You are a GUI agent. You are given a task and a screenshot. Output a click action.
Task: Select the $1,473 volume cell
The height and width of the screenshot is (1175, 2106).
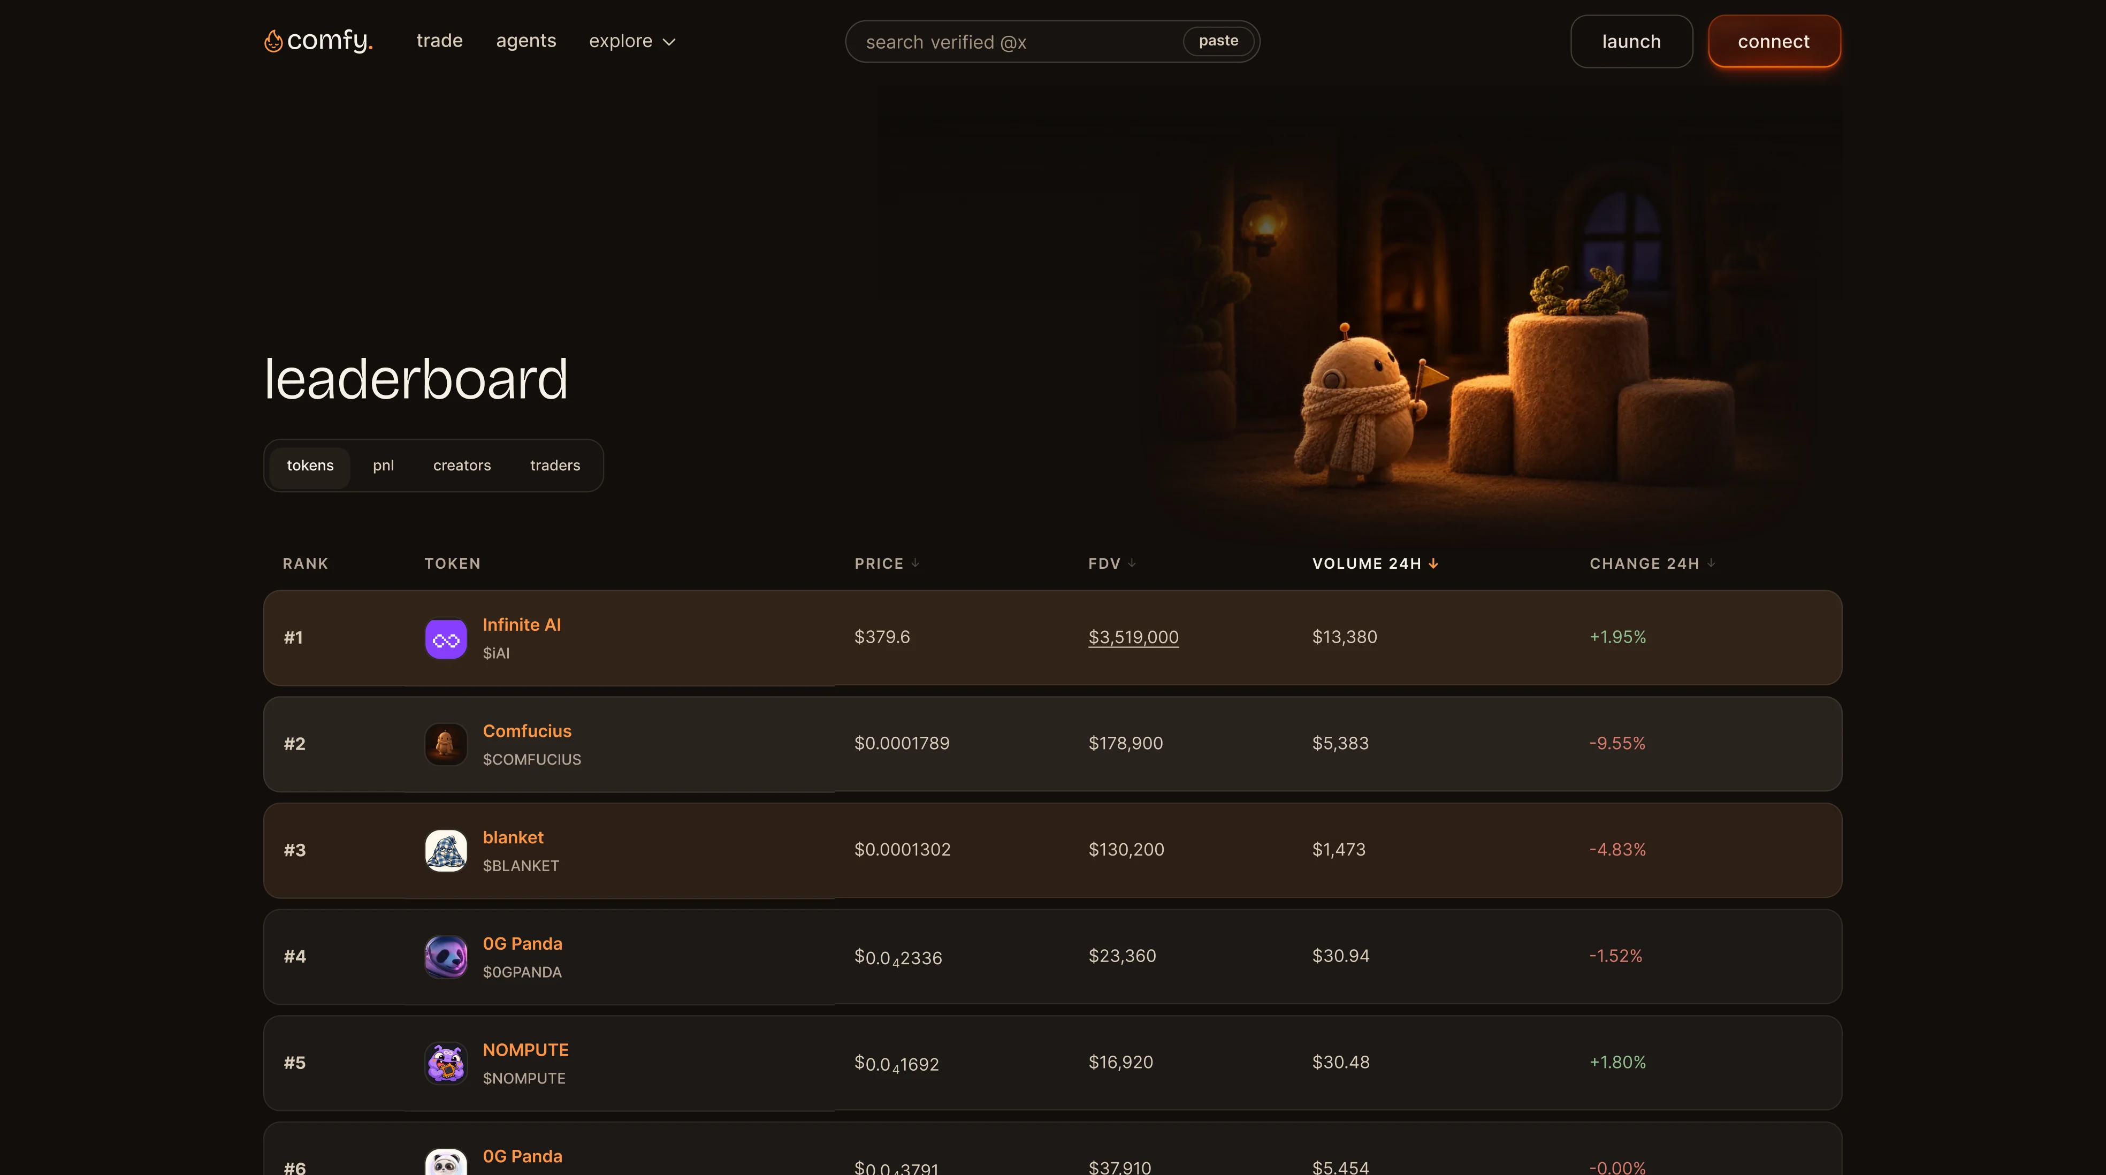point(1339,850)
